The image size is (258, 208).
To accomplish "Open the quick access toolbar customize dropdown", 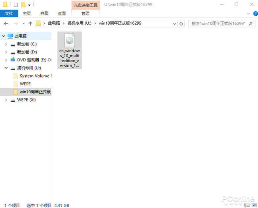I will pyautogui.click(x=29, y=5).
